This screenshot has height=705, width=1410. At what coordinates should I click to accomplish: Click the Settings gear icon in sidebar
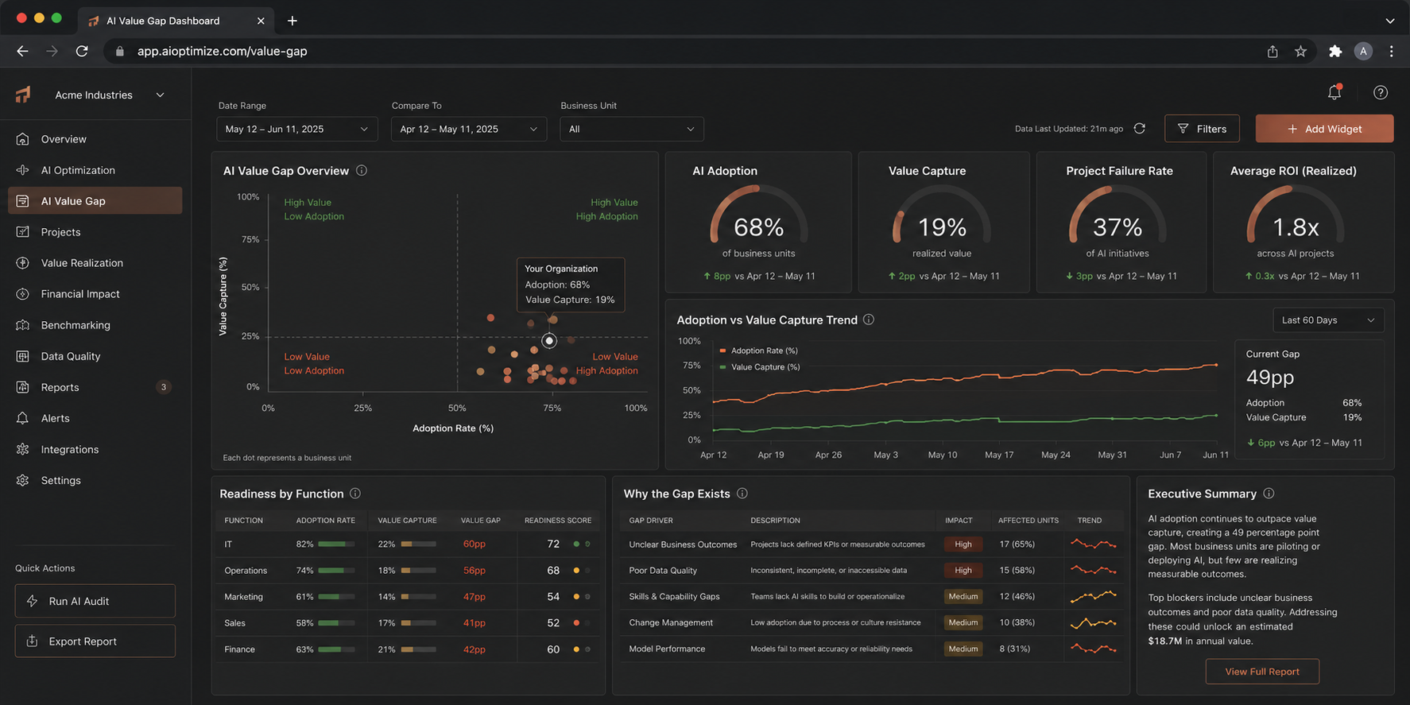coord(23,480)
